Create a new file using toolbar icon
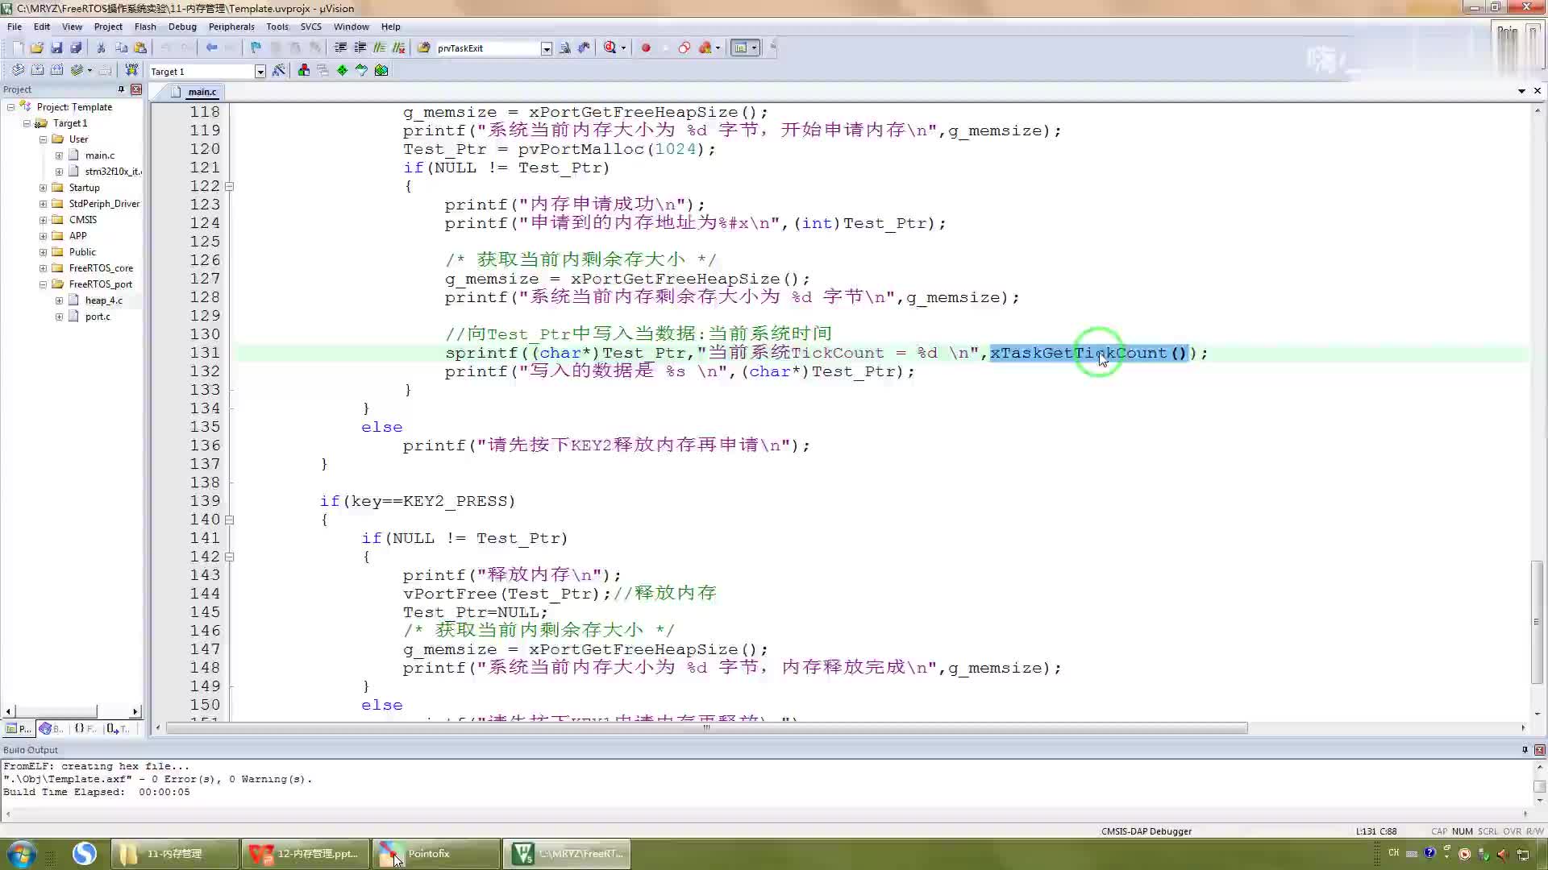This screenshot has width=1548, height=870. tap(18, 48)
